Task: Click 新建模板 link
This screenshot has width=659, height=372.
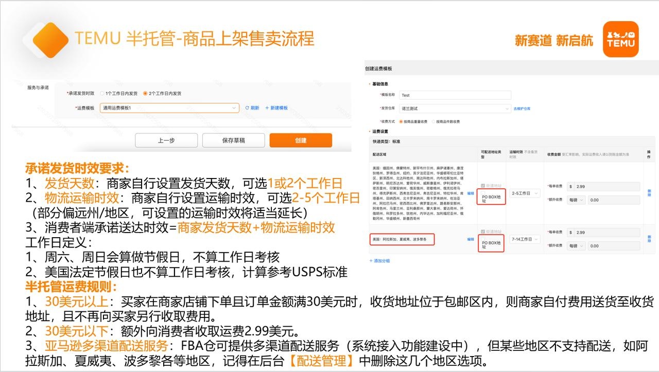Action: [276, 108]
